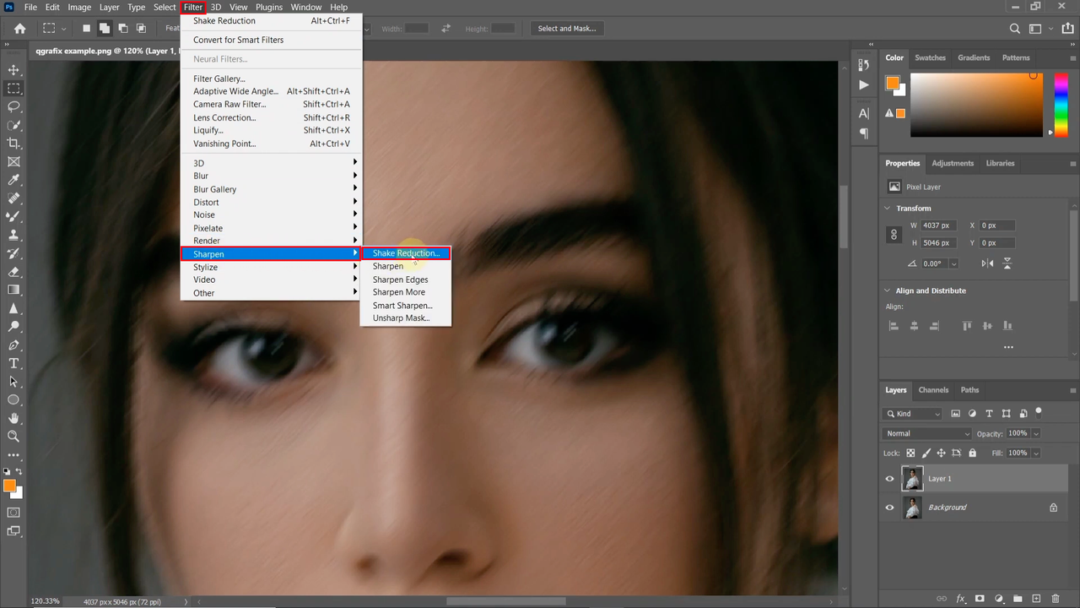
Task: Hide the Background layer eye
Action: point(889,508)
